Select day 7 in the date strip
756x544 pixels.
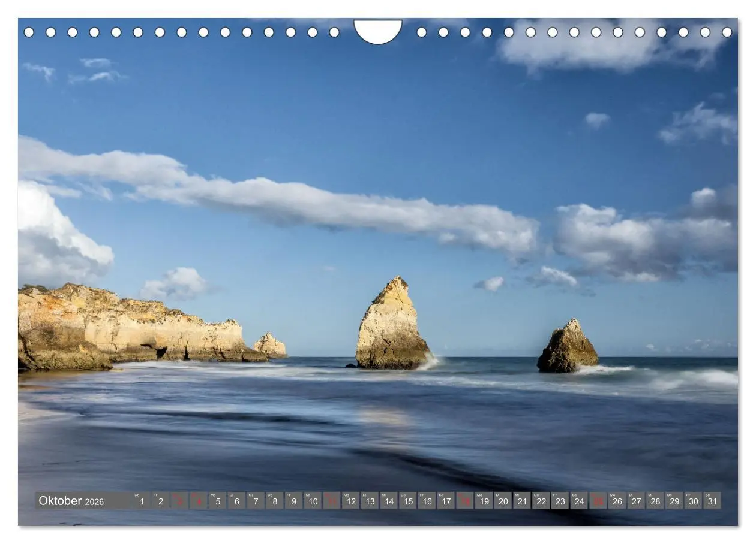(x=256, y=501)
